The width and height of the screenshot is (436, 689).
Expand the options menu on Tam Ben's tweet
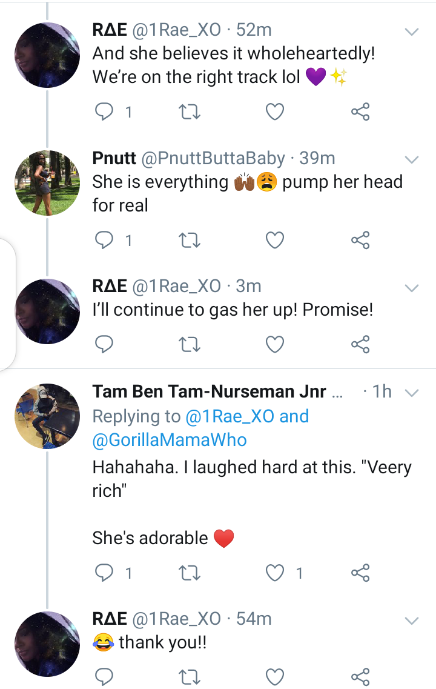pos(412,393)
